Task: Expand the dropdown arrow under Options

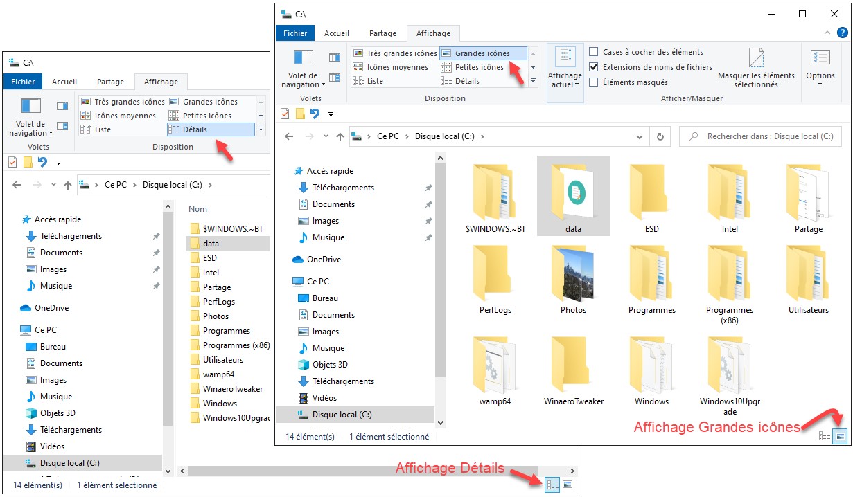Action: pos(820,84)
